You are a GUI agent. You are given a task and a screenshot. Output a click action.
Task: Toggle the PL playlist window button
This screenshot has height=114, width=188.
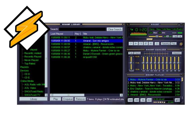(x=180, y=36)
